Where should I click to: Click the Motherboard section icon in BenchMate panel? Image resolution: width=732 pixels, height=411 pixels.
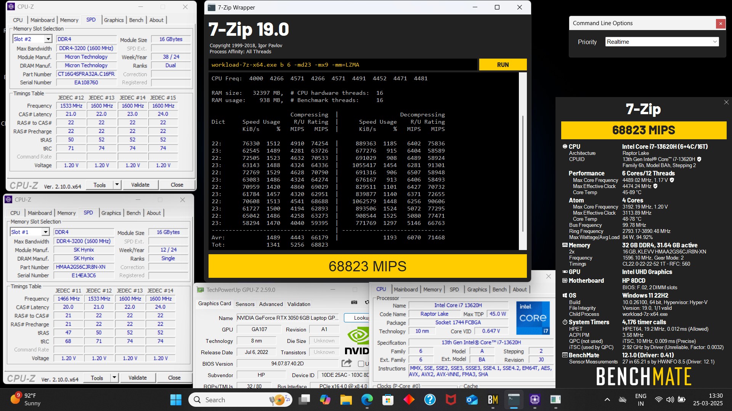(565, 280)
